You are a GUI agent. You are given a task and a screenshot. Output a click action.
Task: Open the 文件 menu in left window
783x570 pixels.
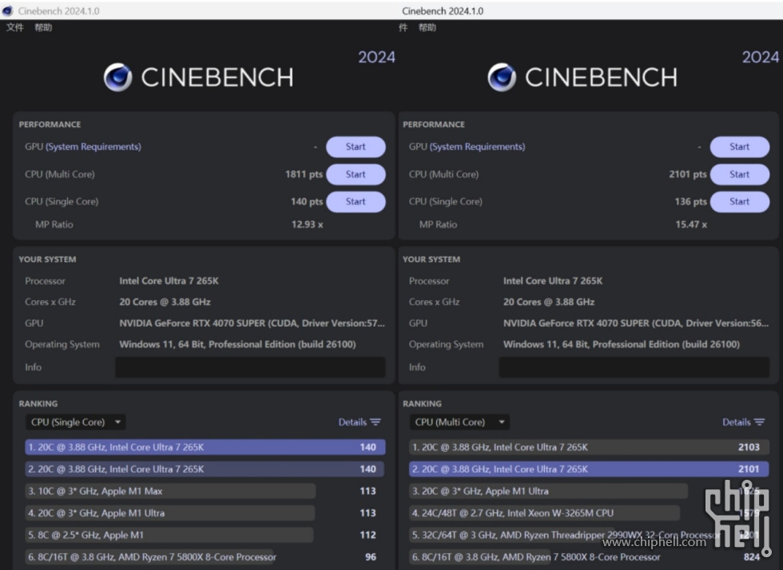point(15,27)
